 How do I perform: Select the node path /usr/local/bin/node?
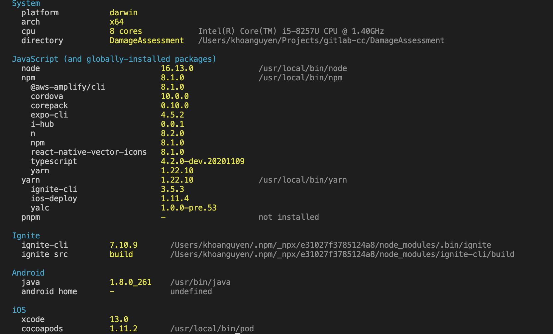pyautogui.click(x=303, y=68)
